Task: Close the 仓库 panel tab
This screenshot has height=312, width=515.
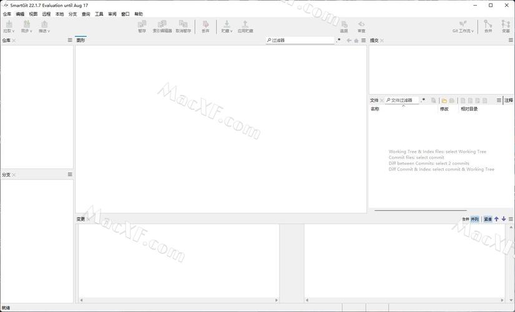Action: [x=14, y=41]
